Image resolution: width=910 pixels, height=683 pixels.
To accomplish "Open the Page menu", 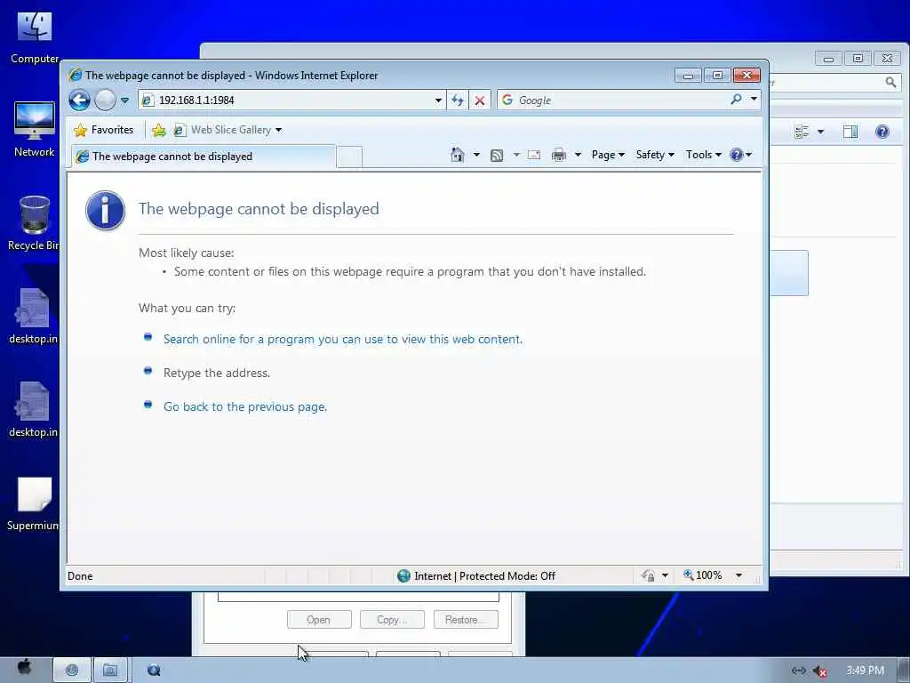I will click(x=608, y=155).
